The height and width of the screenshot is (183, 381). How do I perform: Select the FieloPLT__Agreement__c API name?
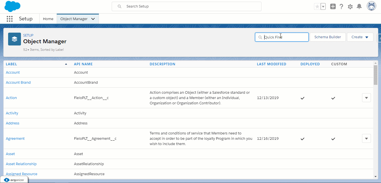pyautogui.click(x=95, y=138)
